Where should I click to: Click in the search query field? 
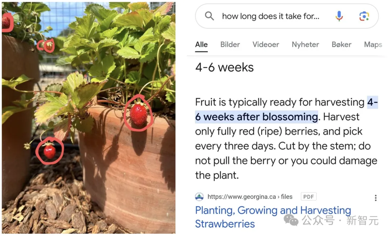270,16
